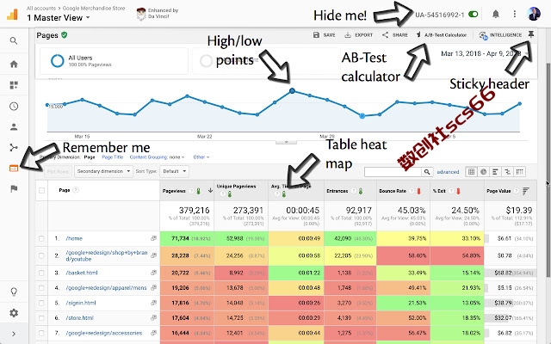Click the Google Analytics logo
This screenshot has height=344, width=551.
[x=12, y=15]
